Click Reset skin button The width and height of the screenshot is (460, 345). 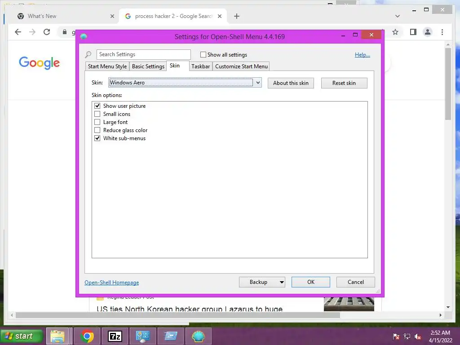344,83
